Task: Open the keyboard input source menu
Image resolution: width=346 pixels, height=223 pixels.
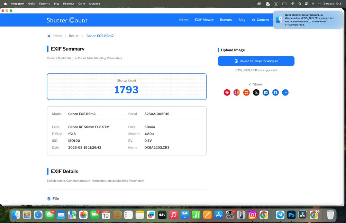Action: pyautogui.click(x=276, y=4)
